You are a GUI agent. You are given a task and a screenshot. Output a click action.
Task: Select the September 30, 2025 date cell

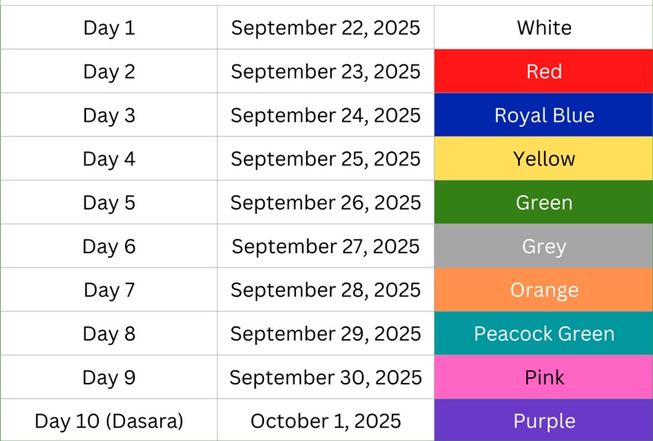coord(325,377)
